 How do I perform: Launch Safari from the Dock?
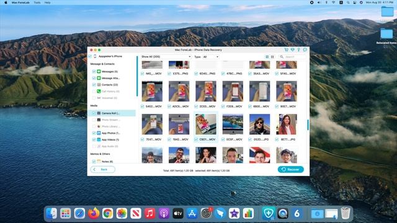click(79, 214)
